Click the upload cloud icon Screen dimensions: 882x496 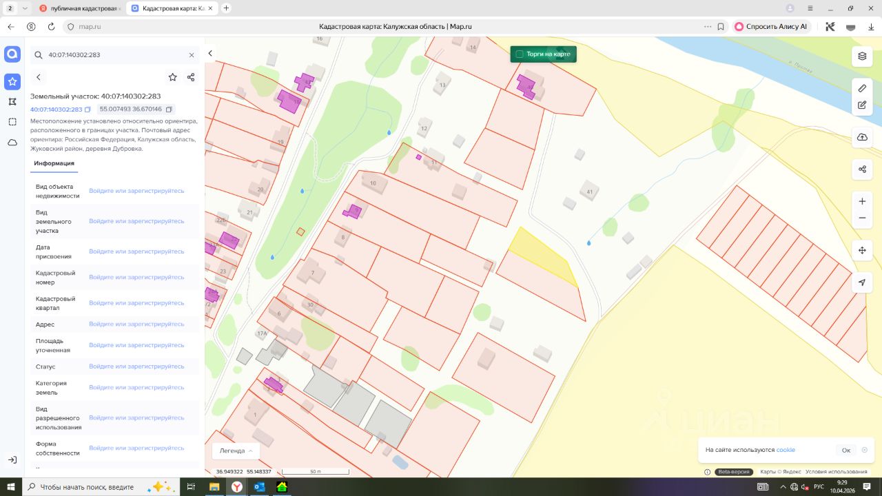[x=862, y=137]
